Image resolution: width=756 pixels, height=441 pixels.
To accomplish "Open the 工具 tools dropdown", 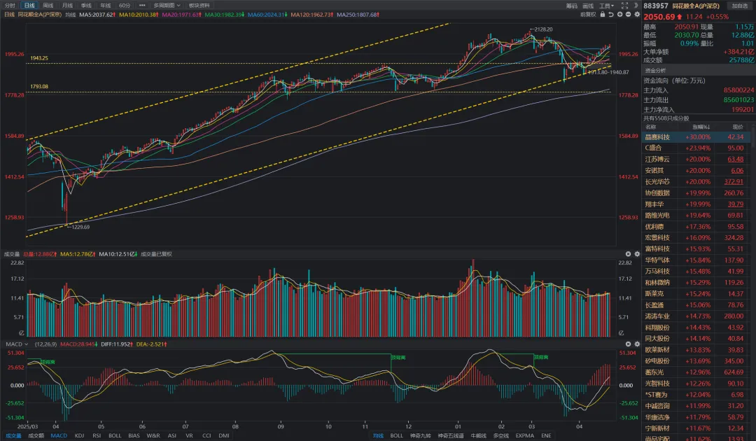I will click(x=606, y=5).
